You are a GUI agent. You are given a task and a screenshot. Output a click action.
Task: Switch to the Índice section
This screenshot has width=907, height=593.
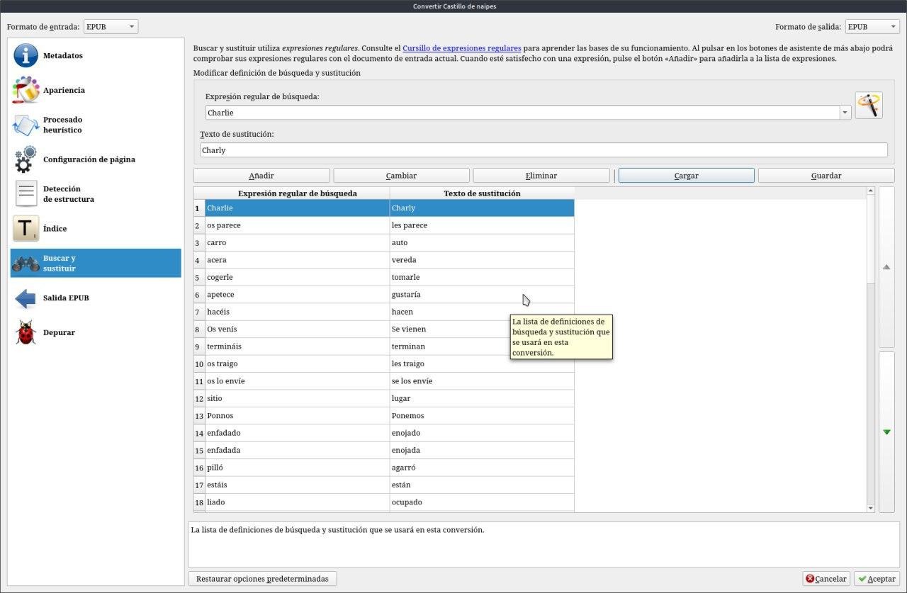tap(96, 229)
